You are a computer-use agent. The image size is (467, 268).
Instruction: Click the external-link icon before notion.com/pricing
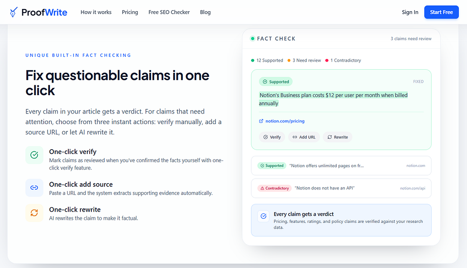(x=260, y=121)
